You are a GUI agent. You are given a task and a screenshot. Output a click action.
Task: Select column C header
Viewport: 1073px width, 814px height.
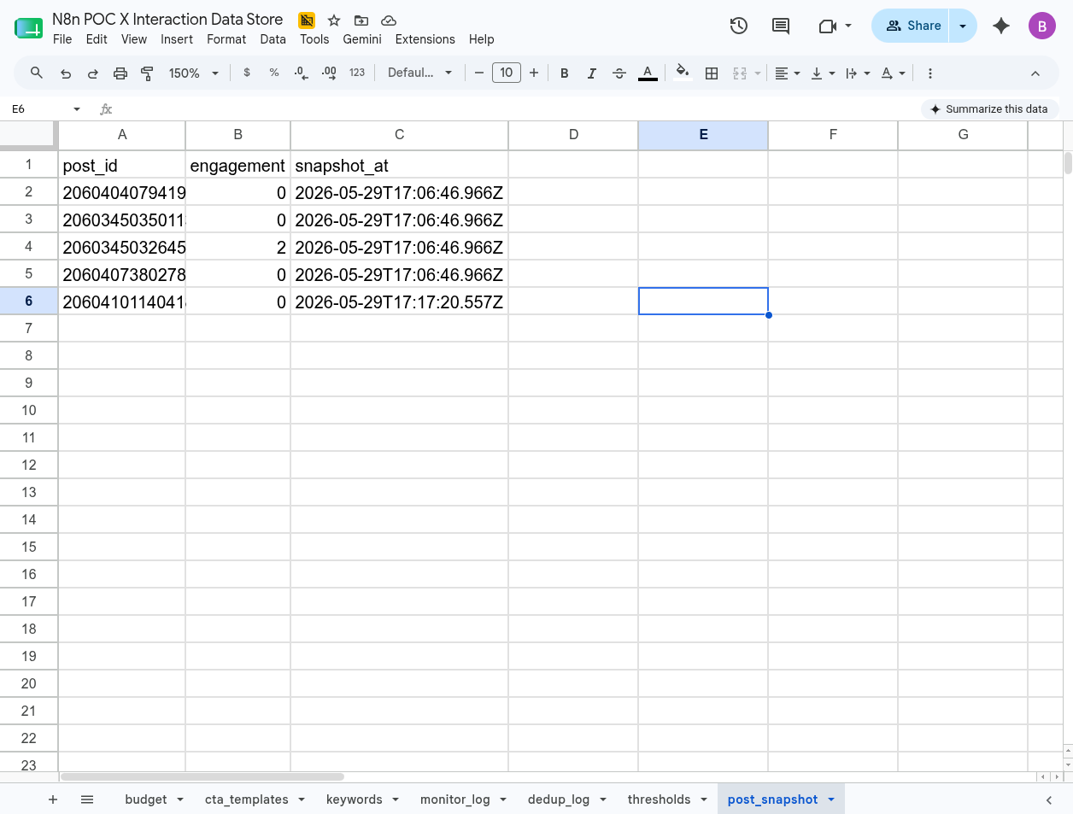pyautogui.click(x=399, y=135)
